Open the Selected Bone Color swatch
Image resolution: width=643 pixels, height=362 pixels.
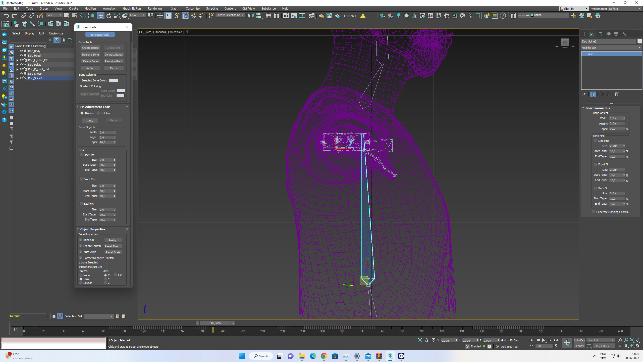point(114,80)
